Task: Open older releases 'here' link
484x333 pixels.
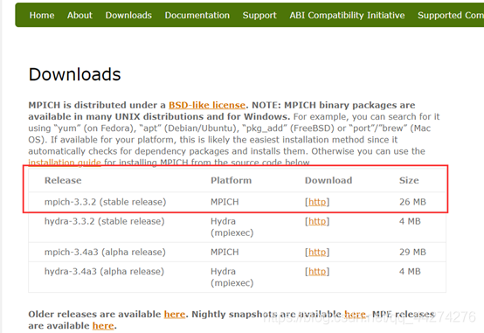Action: pyautogui.click(x=175, y=314)
